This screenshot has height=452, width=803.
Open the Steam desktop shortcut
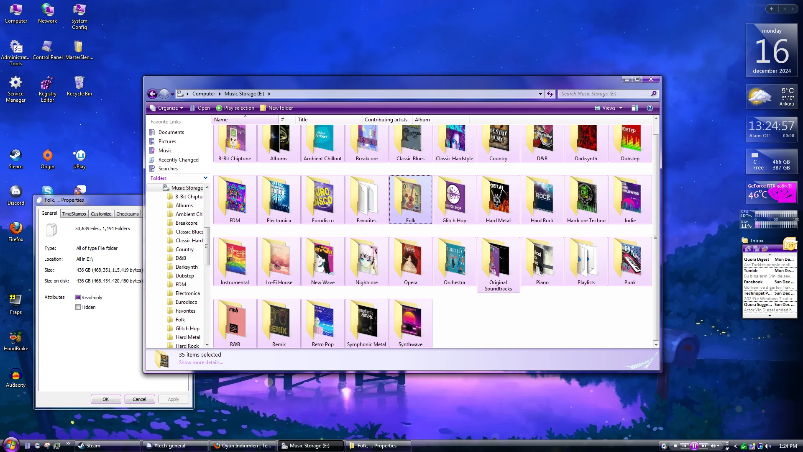click(16, 159)
